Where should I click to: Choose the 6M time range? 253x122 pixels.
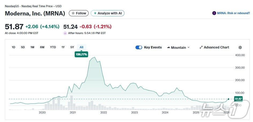(42, 47)
